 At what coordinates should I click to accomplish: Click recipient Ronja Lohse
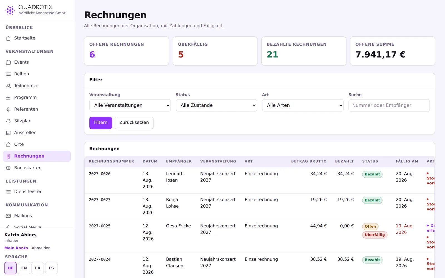pos(172,203)
